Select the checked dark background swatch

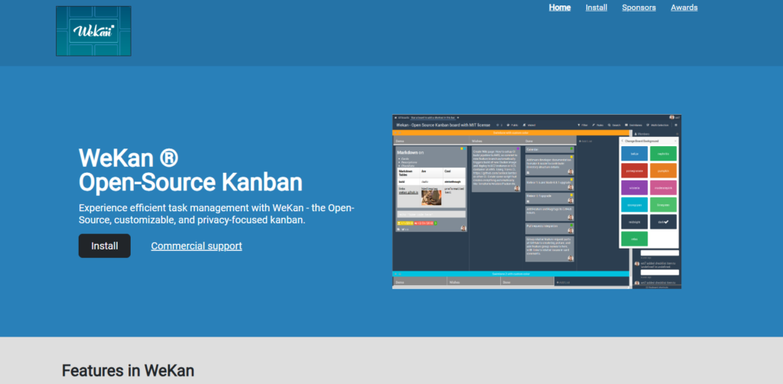(663, 222)
